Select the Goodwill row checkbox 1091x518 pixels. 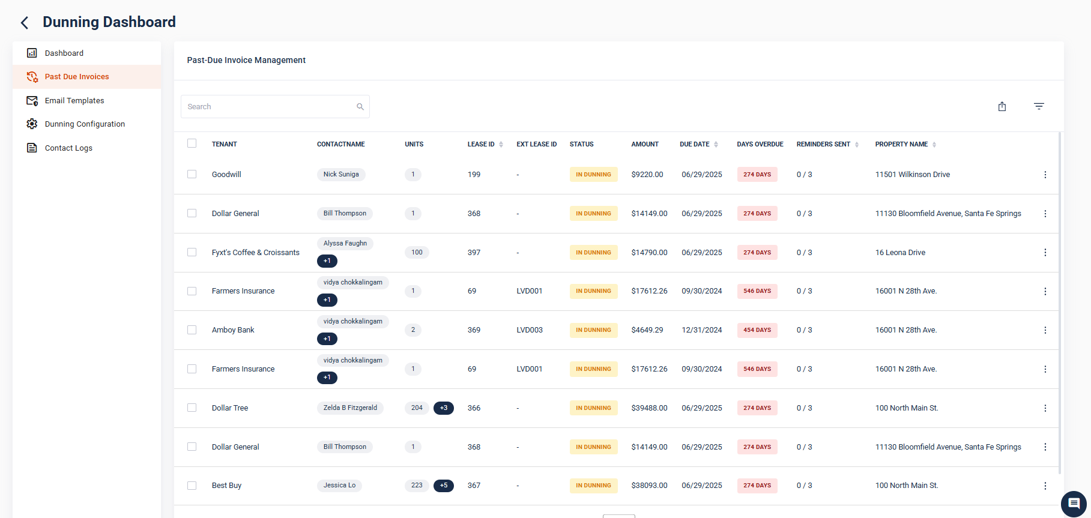(x=192, y=174)
